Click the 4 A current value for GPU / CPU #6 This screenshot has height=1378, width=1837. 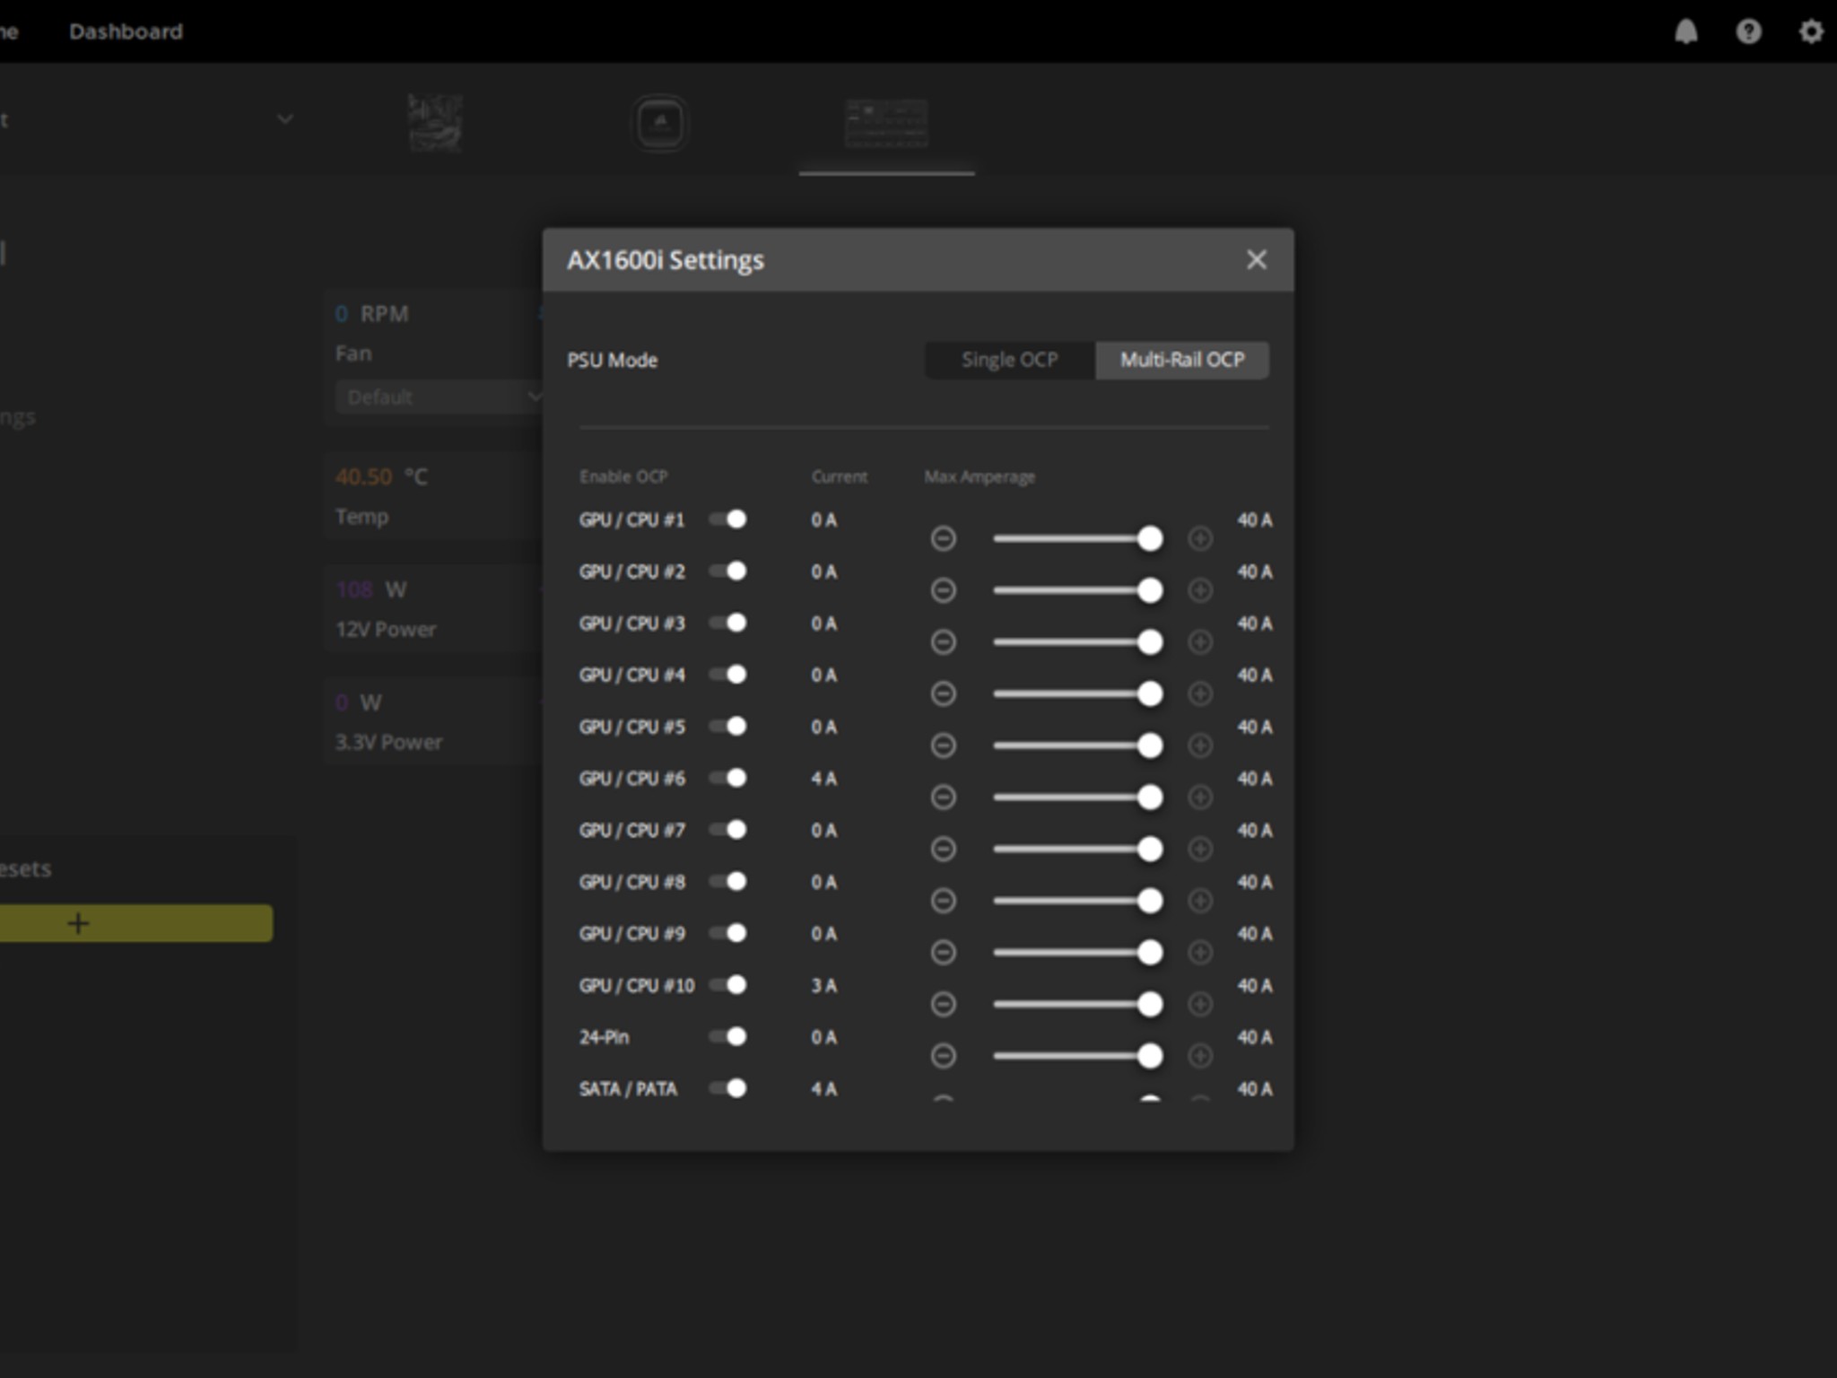coord(823,779)
